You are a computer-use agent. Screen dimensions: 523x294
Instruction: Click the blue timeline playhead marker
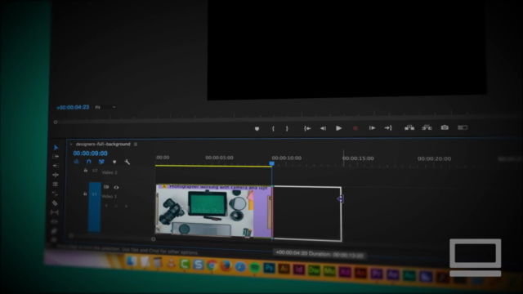pos(272,163)
